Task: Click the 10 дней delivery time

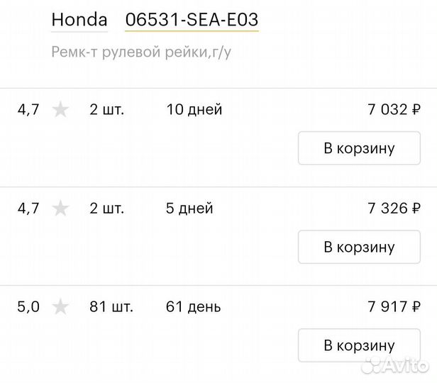Action: tap(194, 109)
